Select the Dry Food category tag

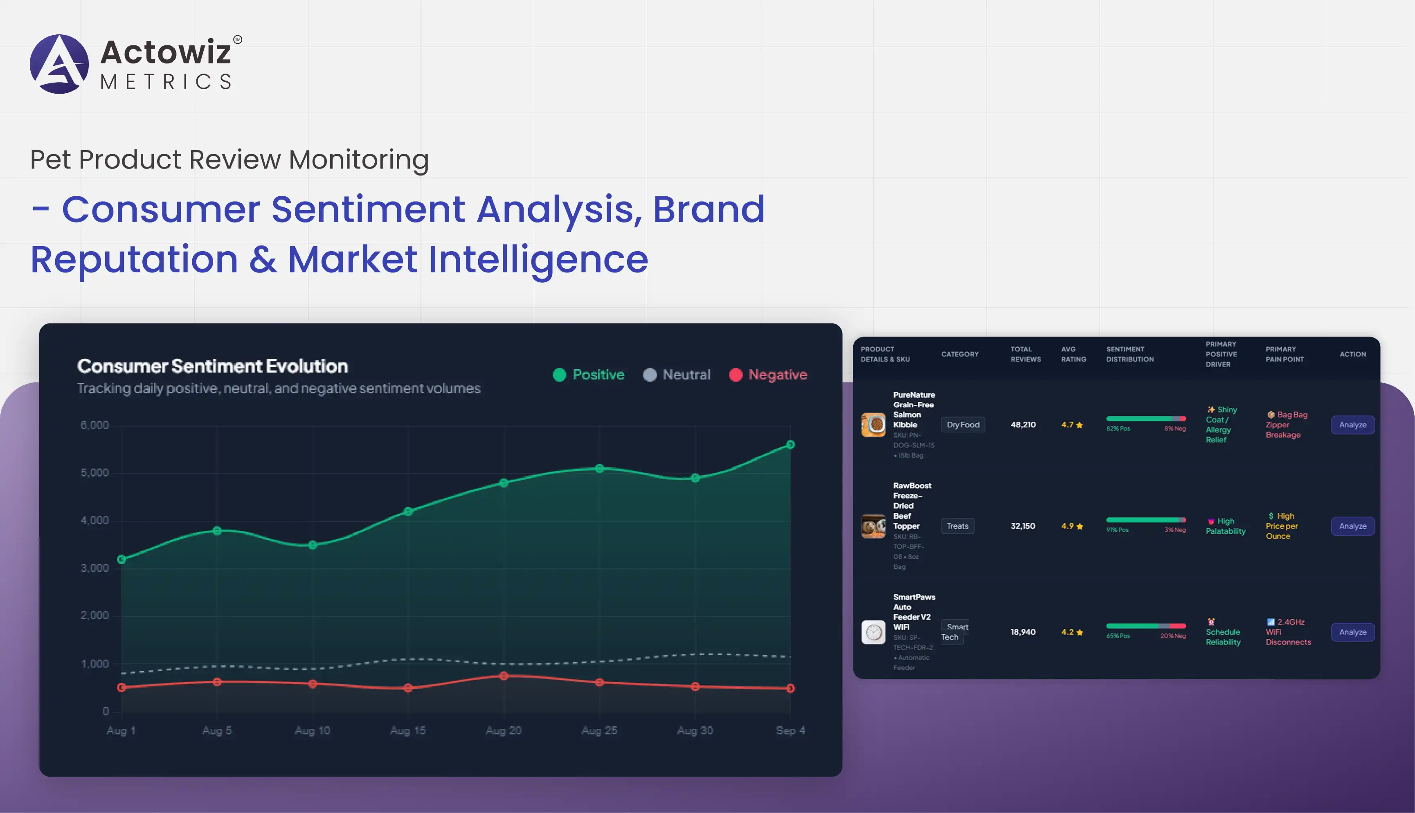pos(963,425)
